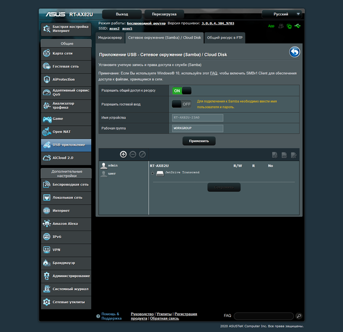Switch to Сетевое окружение (Samba) / Cloud Disk tab
The width and height of the screenshot is (343, 332).
[x=164, y=38]
